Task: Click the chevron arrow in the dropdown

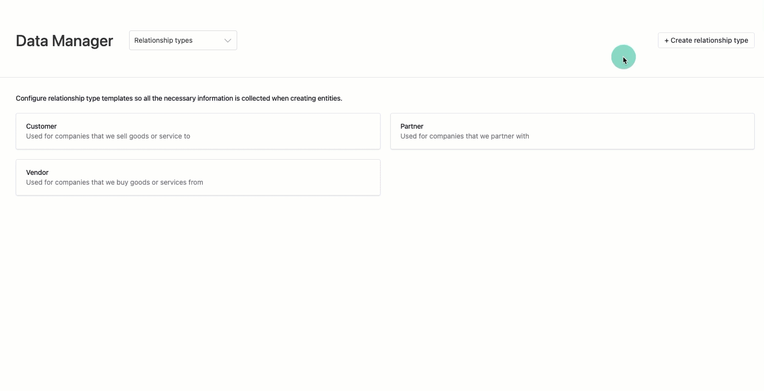Action: point(227,40)
